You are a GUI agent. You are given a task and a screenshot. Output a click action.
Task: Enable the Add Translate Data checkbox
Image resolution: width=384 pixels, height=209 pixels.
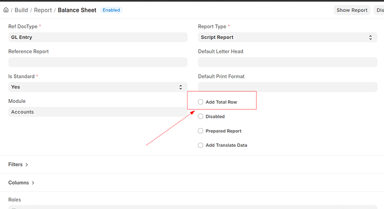click(200, 145)
